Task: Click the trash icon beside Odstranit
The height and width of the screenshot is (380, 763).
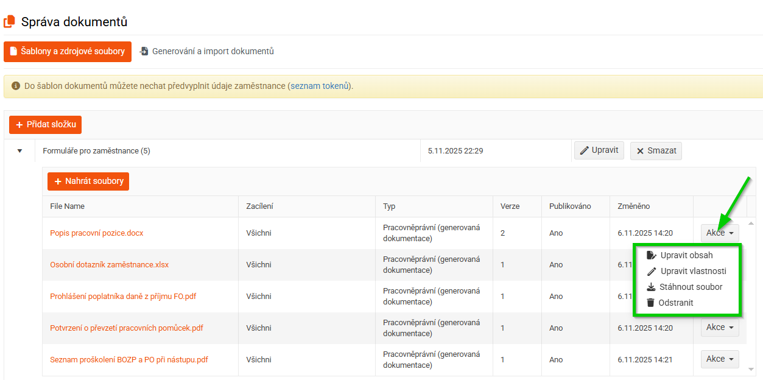Action: [x=651, y=303]
